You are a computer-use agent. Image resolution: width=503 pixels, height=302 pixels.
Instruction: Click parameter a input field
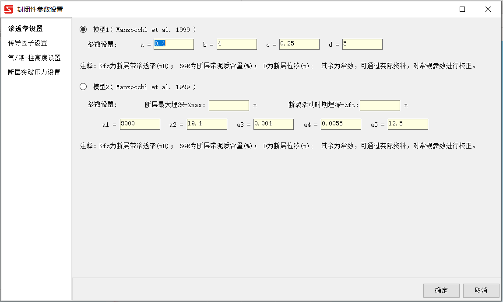click(174, 44)
